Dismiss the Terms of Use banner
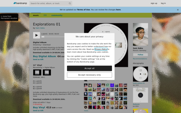Image resolution: width=181 pixels, height=113 pixels. [x=178, y=10]
